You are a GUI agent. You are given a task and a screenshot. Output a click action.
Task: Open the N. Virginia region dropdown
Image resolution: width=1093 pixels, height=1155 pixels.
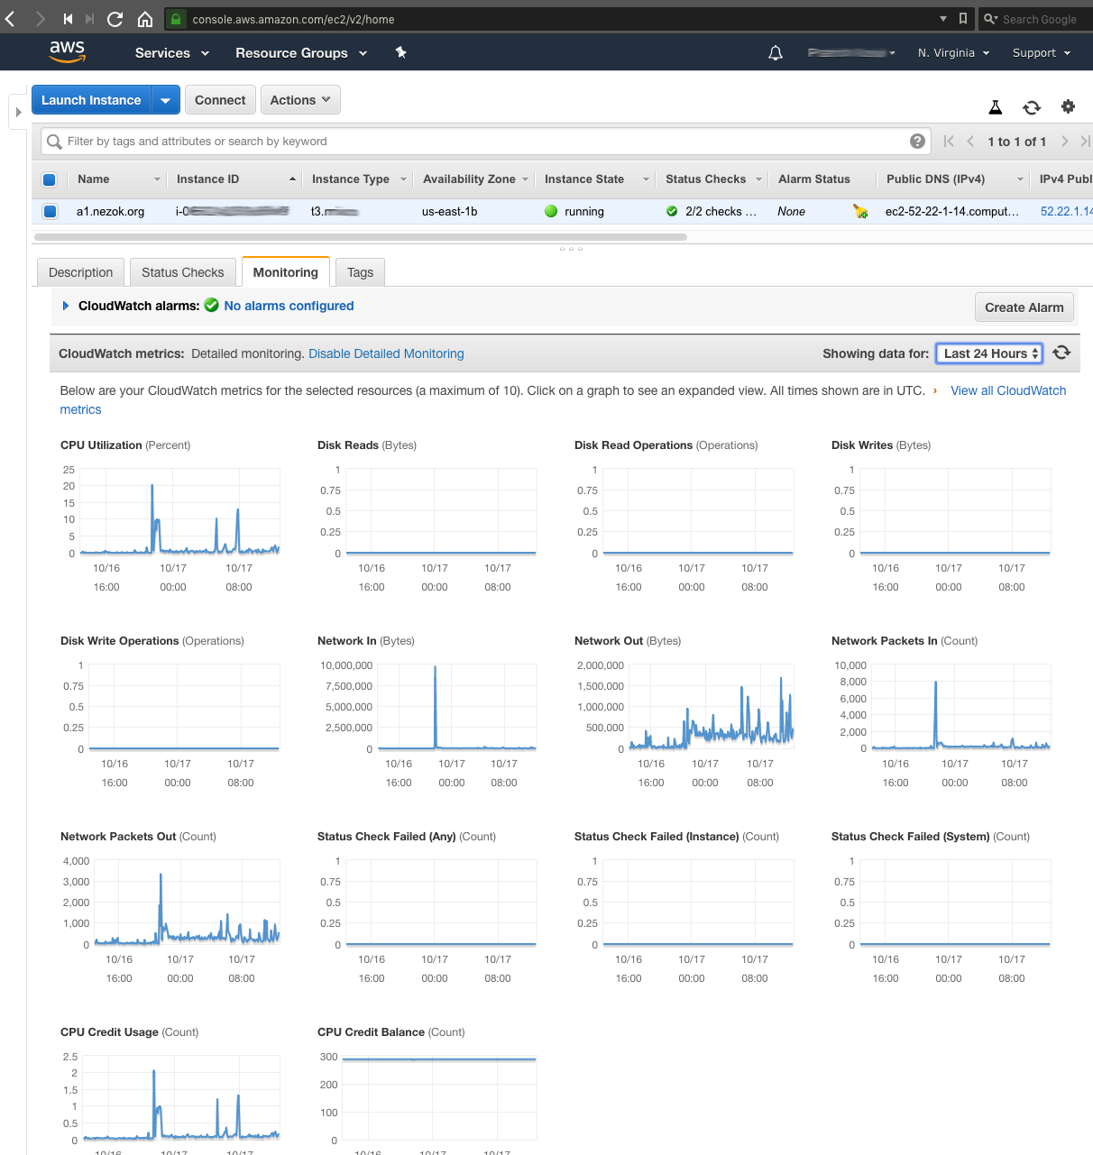[x=953, y=53]
